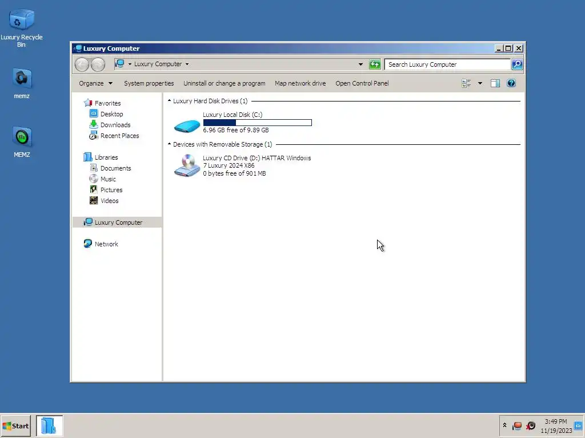Open the Organize dropdown menu
This screenshot has height=438, width=585.
pyautogui.click(x=95, y=83)
